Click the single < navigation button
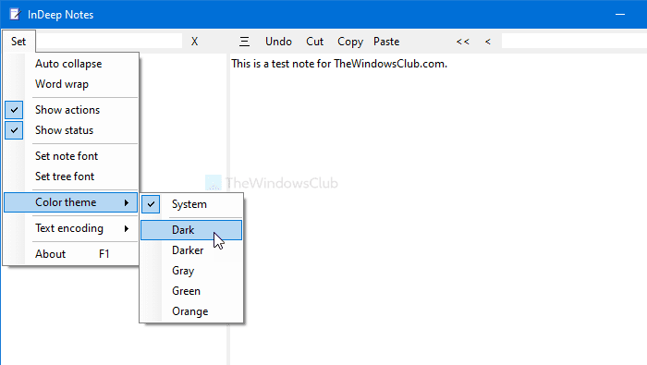This screenshot has width=647, height=365. tap(488, 42)
